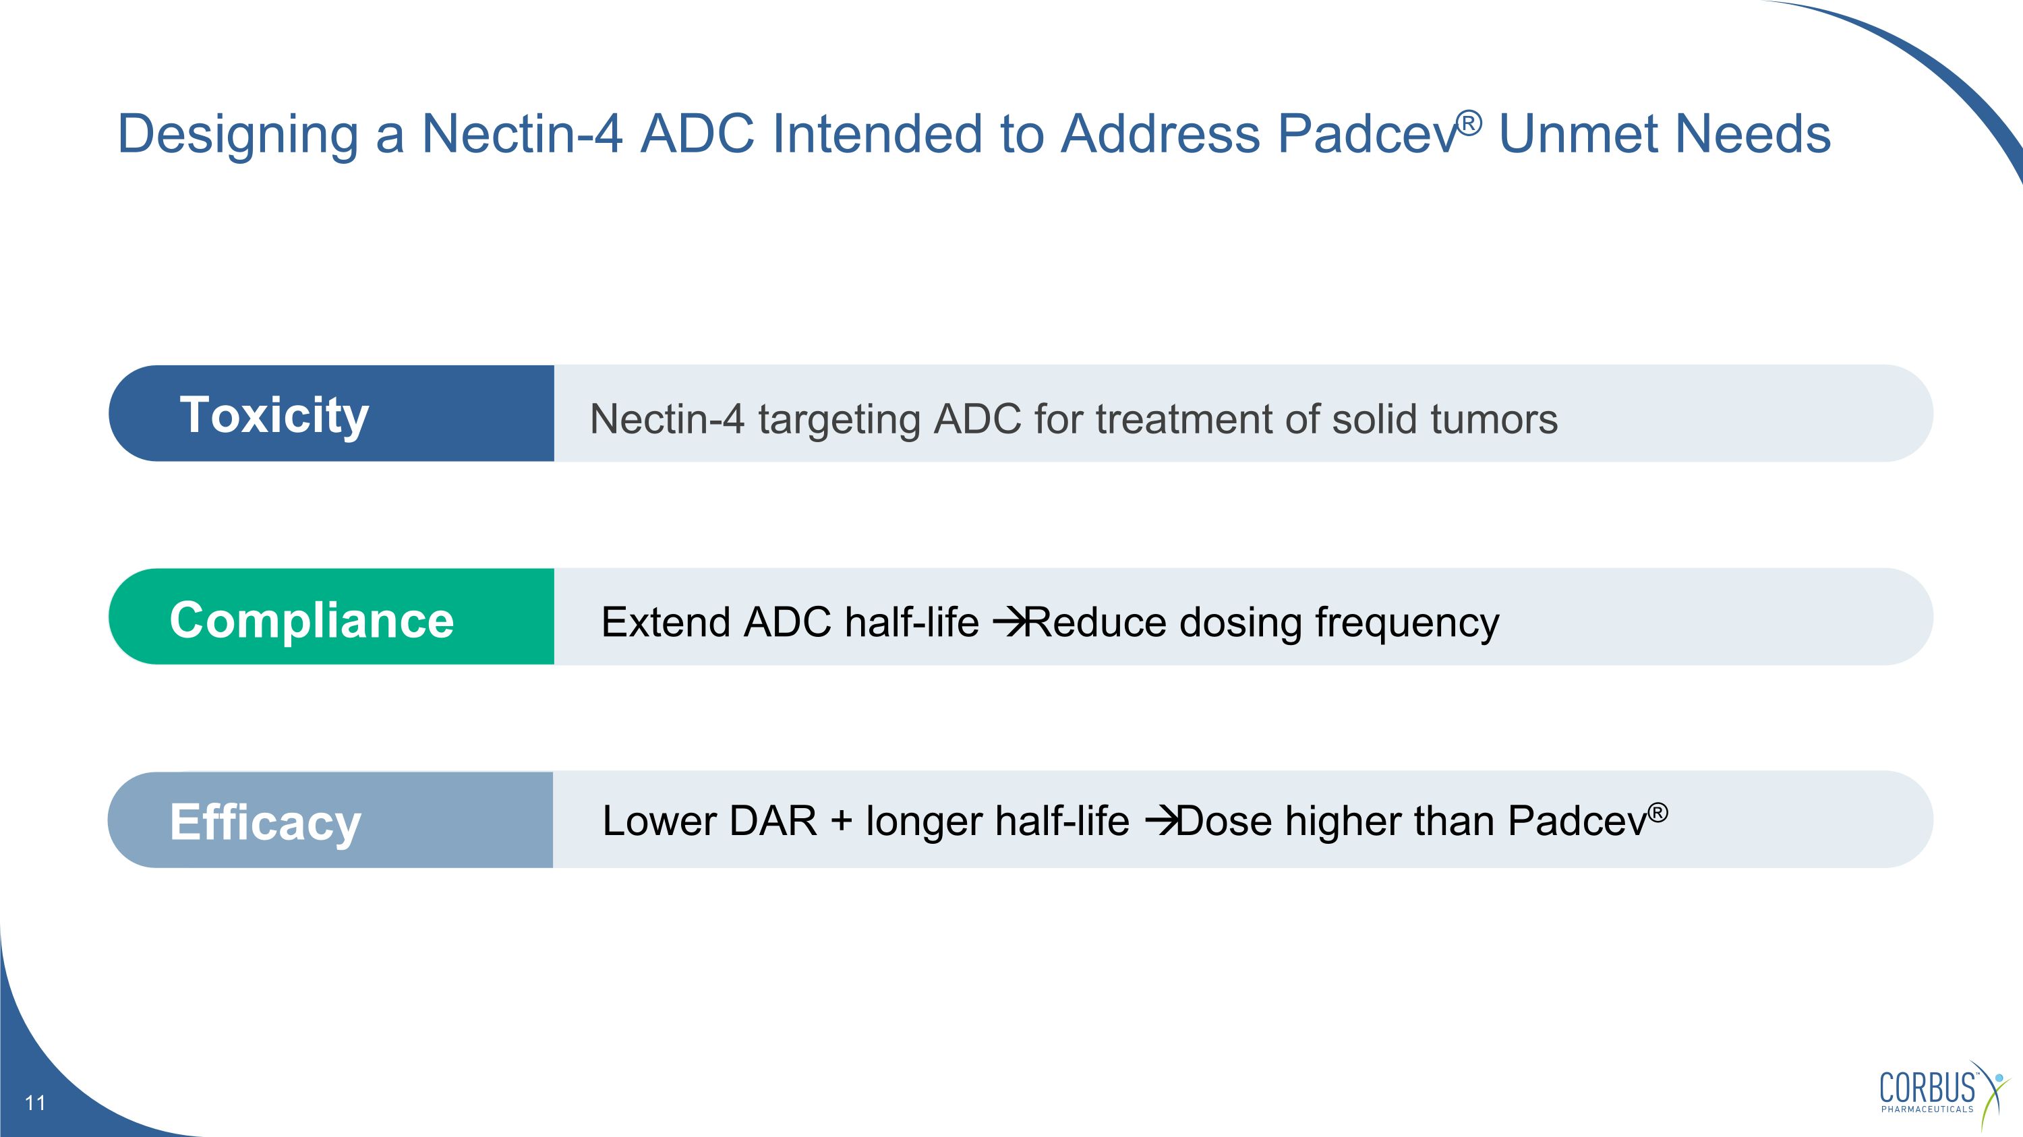Select the green Compliance label
This screenshot has width=2023, height=1137.
(330, 617)
